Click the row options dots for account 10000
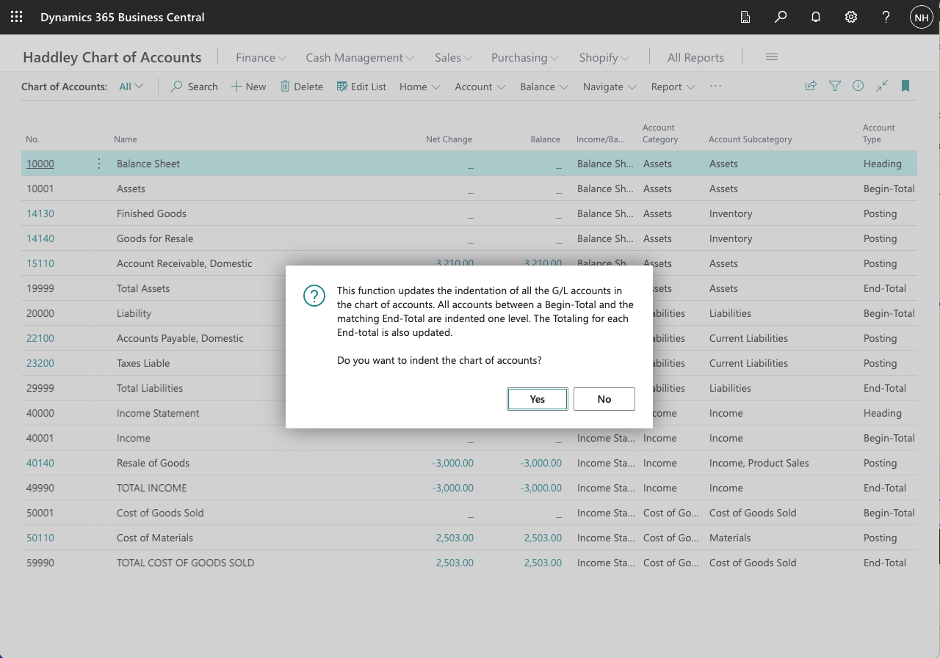Image resolution: width=940 pixels, height=658 pixels. (x=99, y=164)
